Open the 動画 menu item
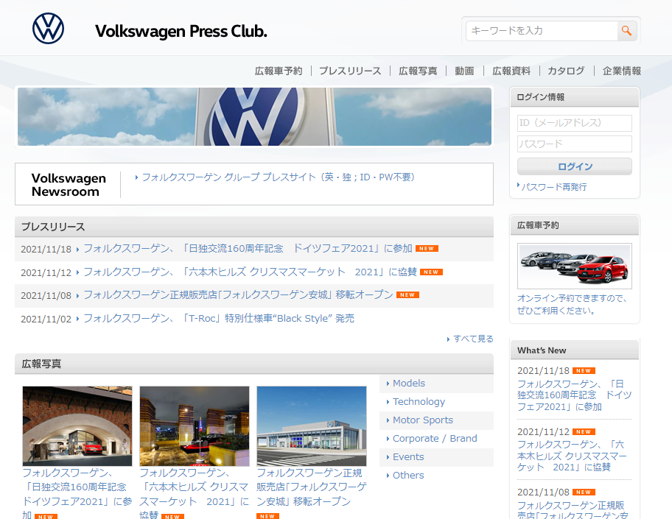The image size is (672, 519). tap(464, 71)
